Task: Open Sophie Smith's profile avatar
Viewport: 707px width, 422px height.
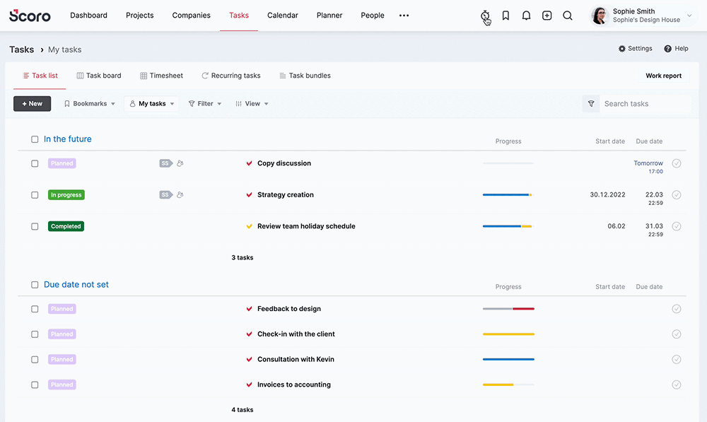Action: pyautogui.click(x=600, y=16)
